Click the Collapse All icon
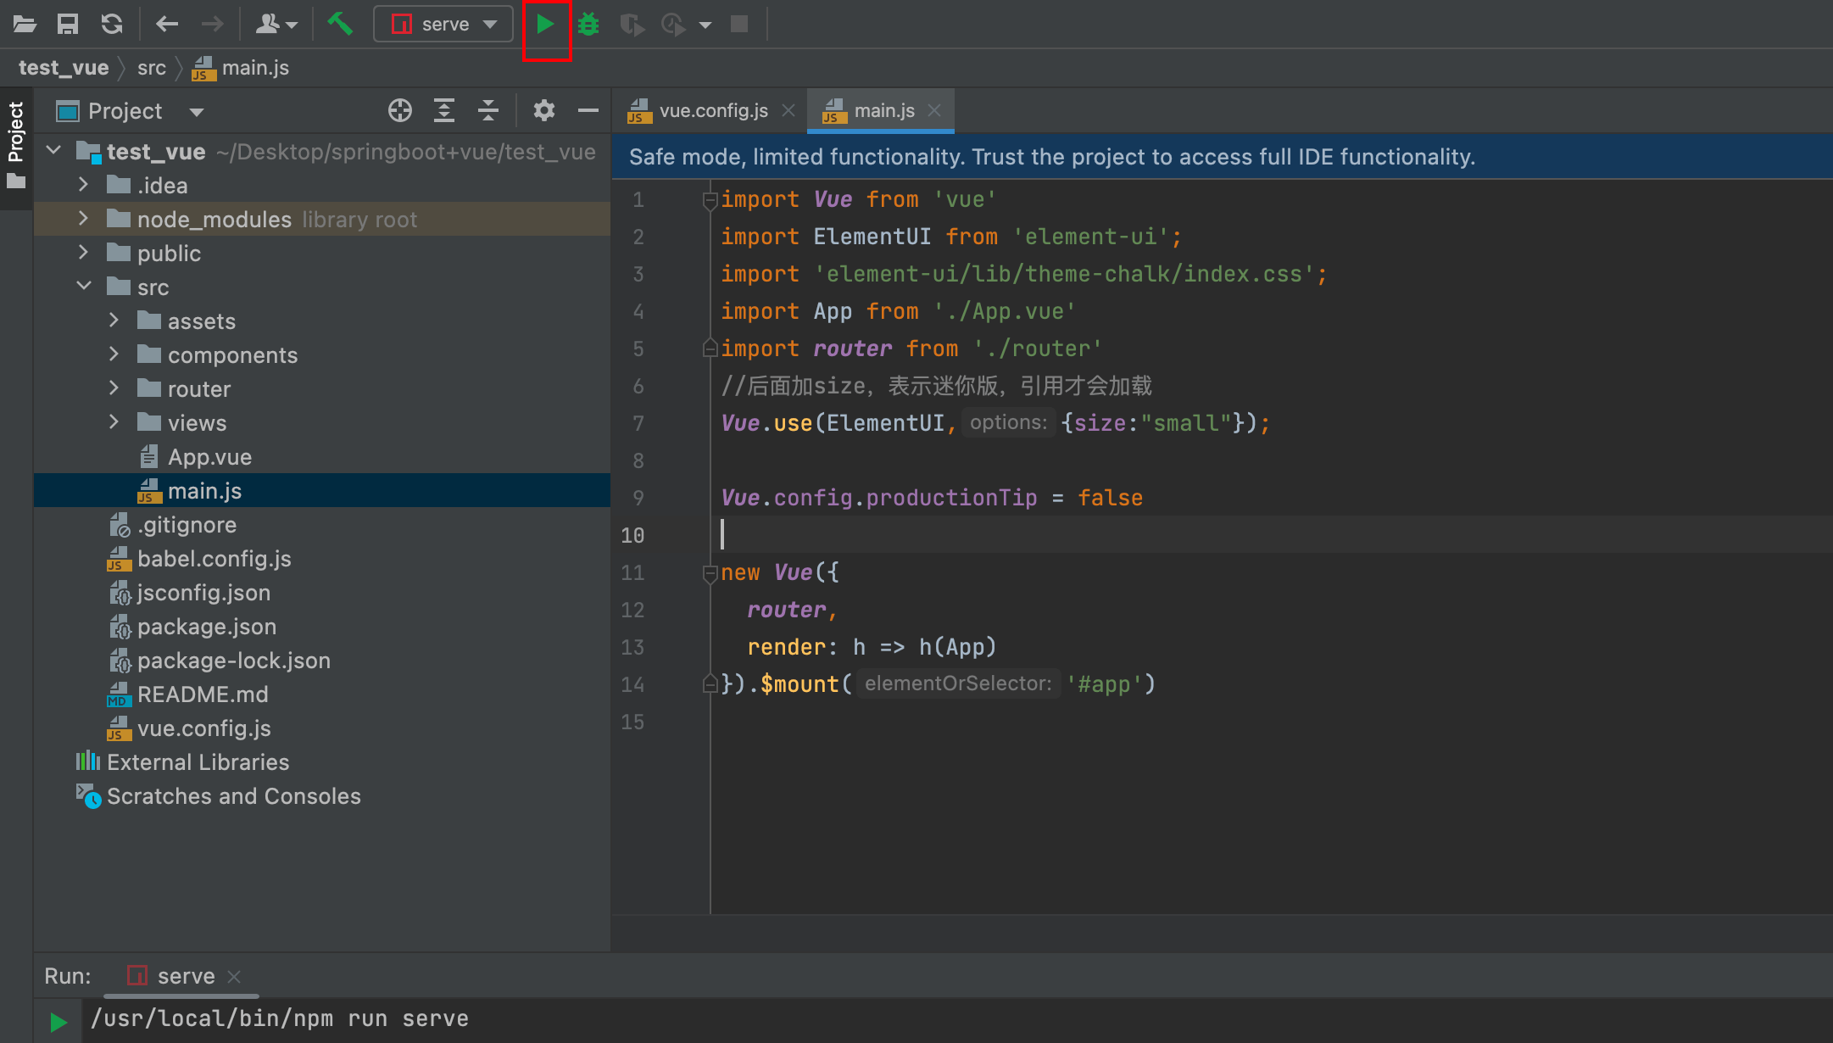 [x=488, y=110]
